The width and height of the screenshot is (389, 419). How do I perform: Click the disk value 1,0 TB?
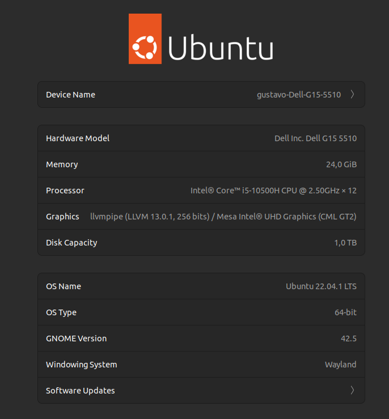click(345, 243)
